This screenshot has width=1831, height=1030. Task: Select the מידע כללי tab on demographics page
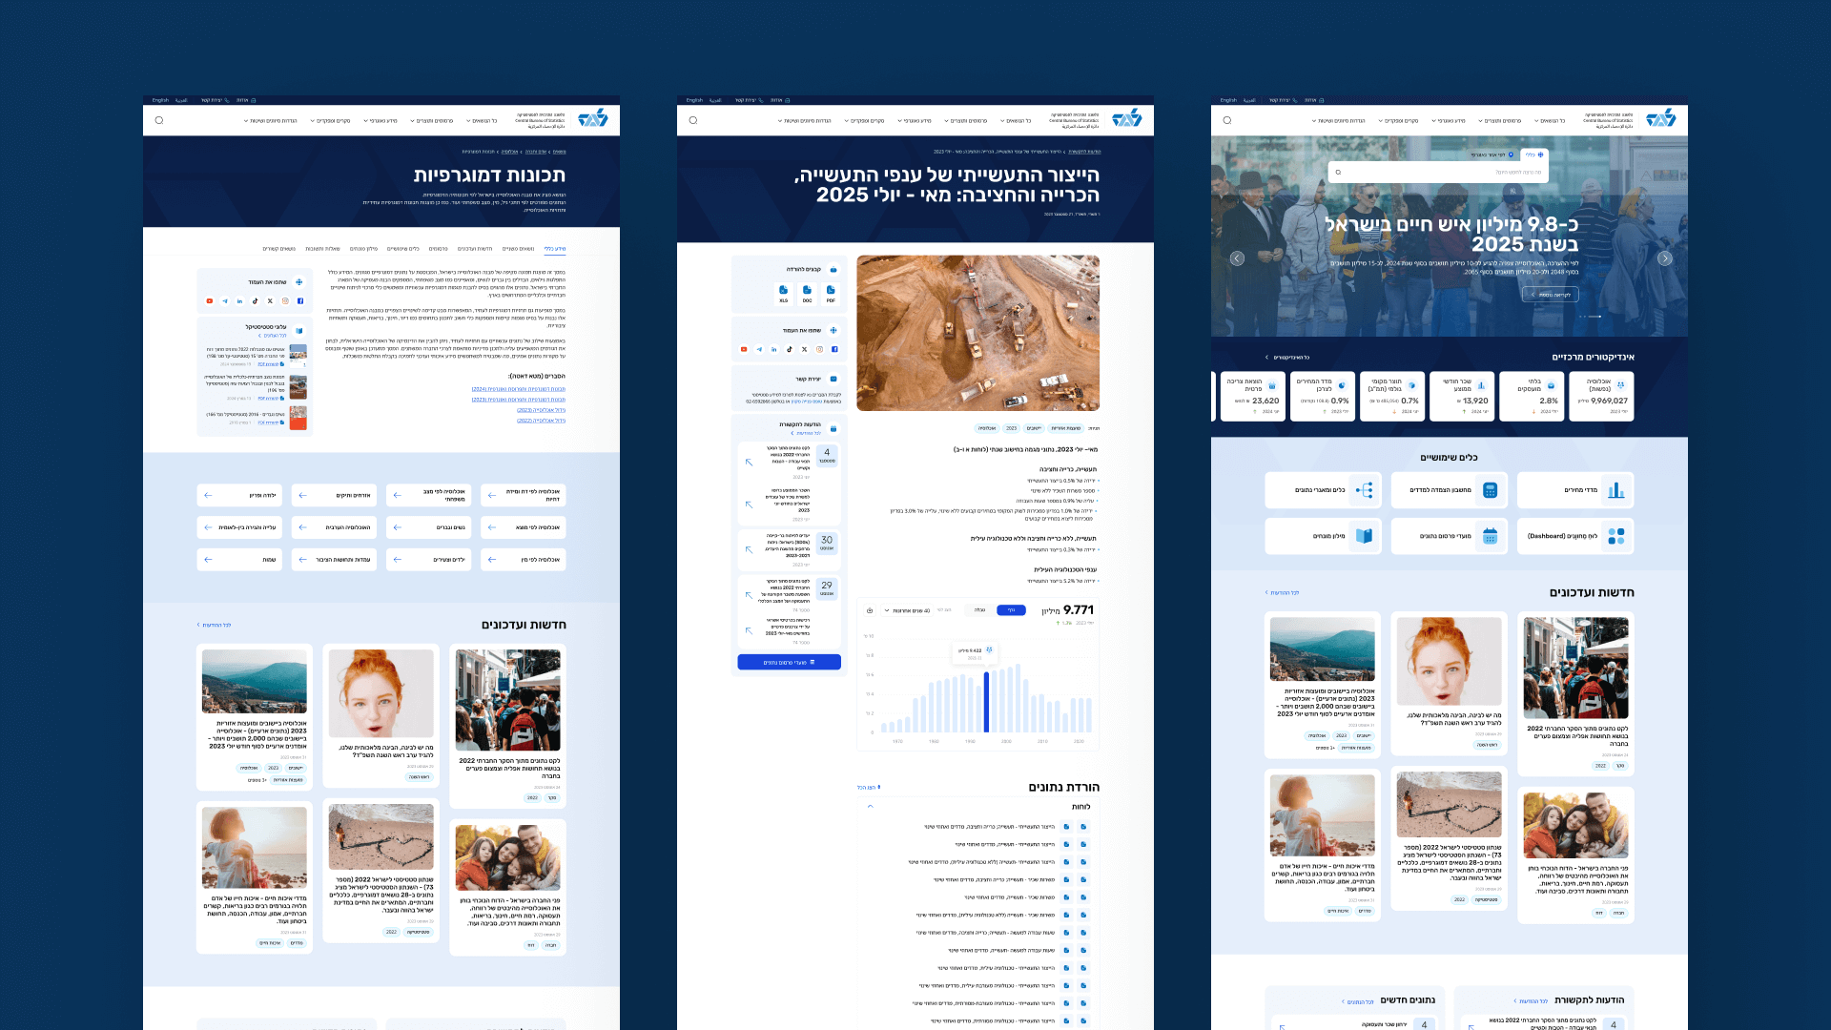tap(555, 249)
